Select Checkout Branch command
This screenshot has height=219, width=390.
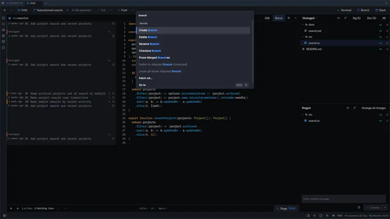(193, 51)
